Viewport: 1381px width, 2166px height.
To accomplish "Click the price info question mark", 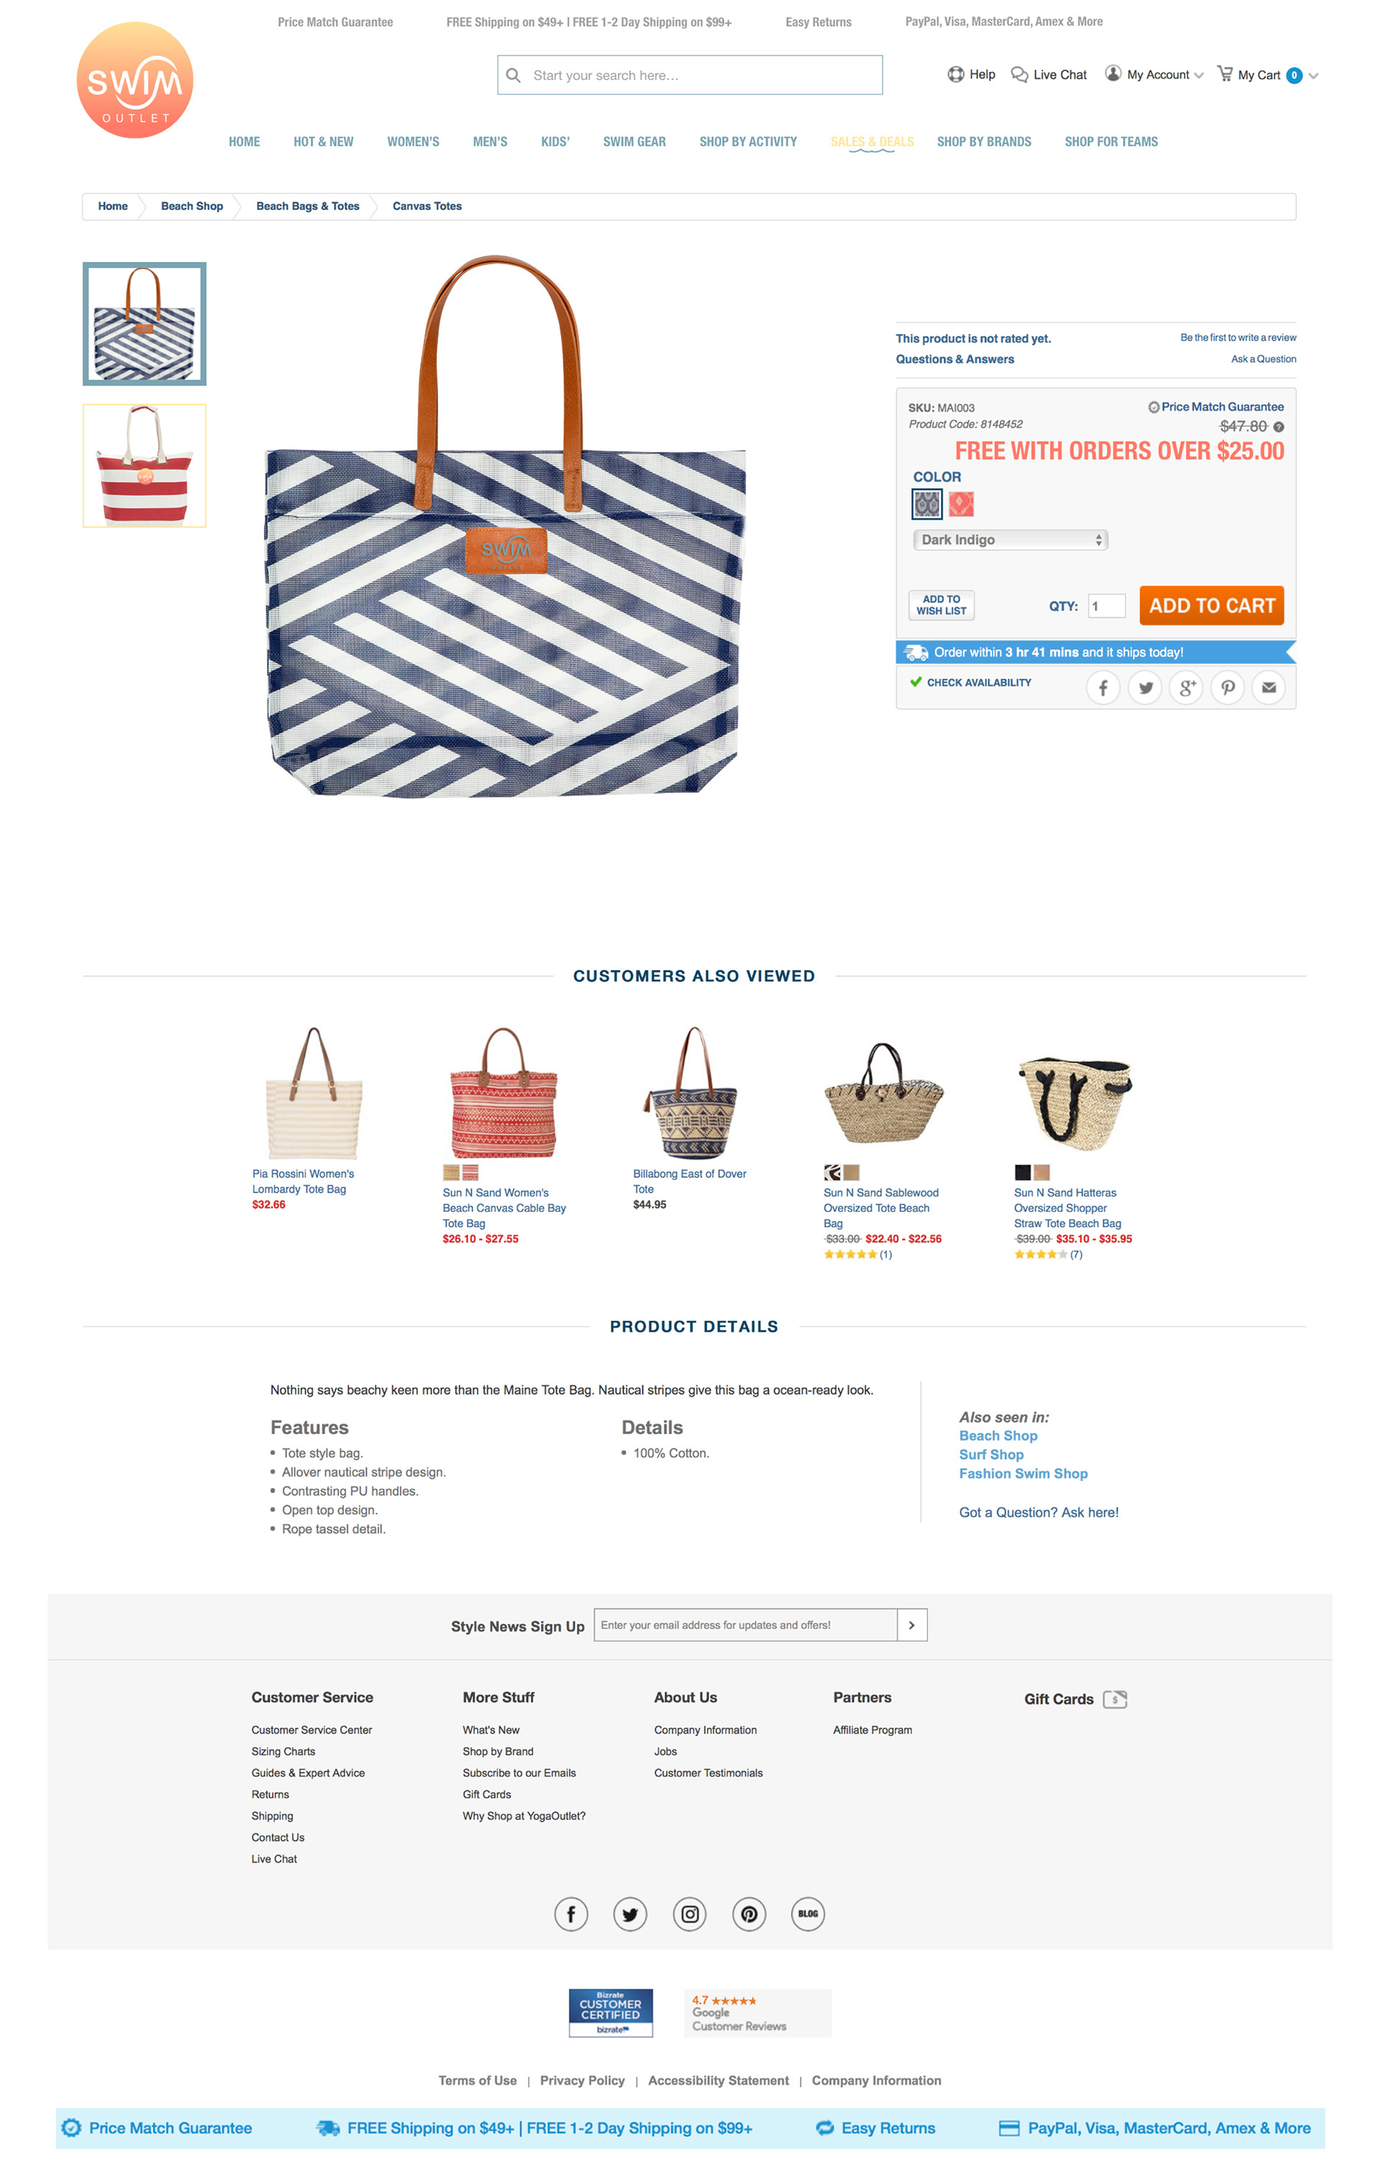I will (1279, 427).
